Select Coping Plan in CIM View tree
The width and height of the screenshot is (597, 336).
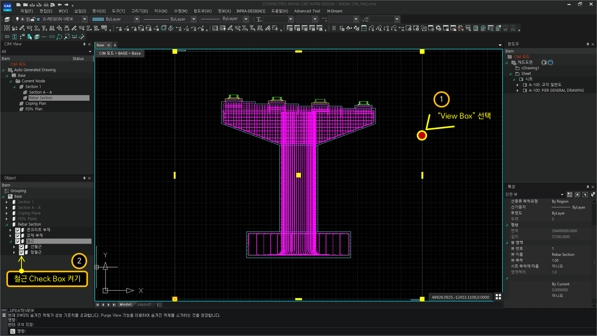tap(35, 104)
